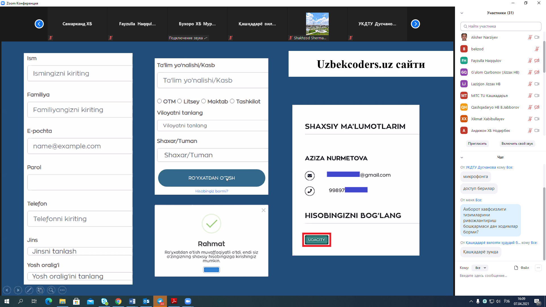This screenshot has height=307, width=546.
Task: Click the Самарканд ХБ video tile
Action: (77, 24)
